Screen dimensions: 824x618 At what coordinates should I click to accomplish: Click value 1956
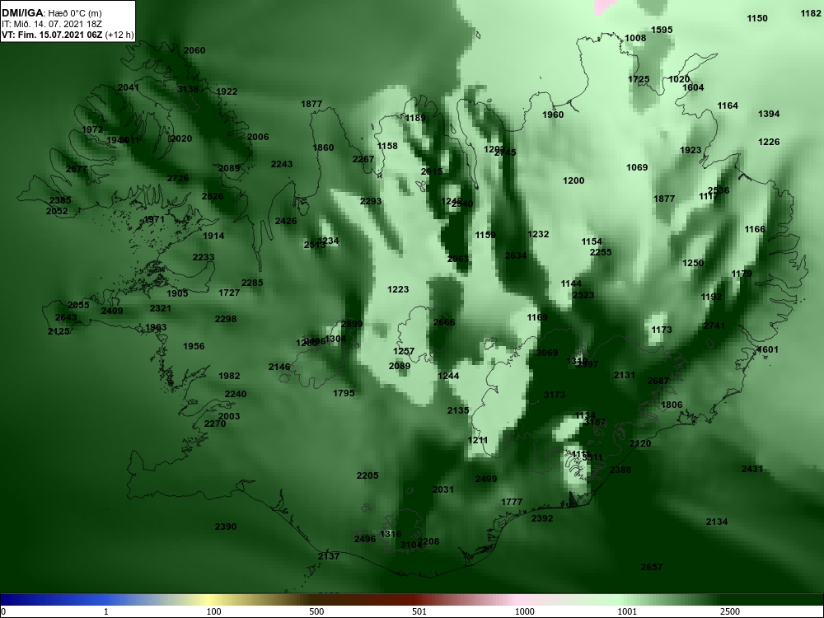[x=194, y=346]
